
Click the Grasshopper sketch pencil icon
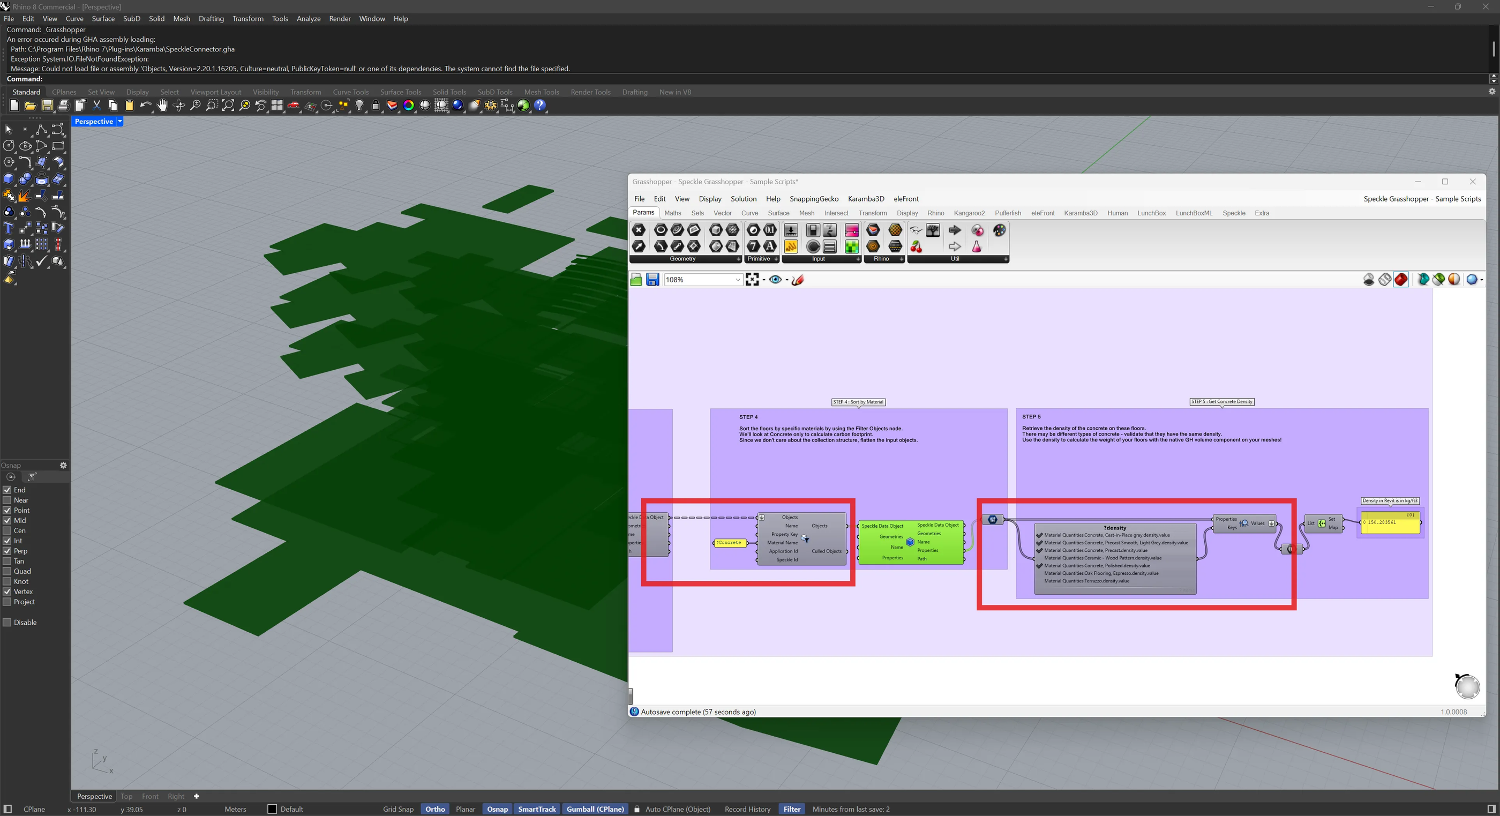[798, 280]
